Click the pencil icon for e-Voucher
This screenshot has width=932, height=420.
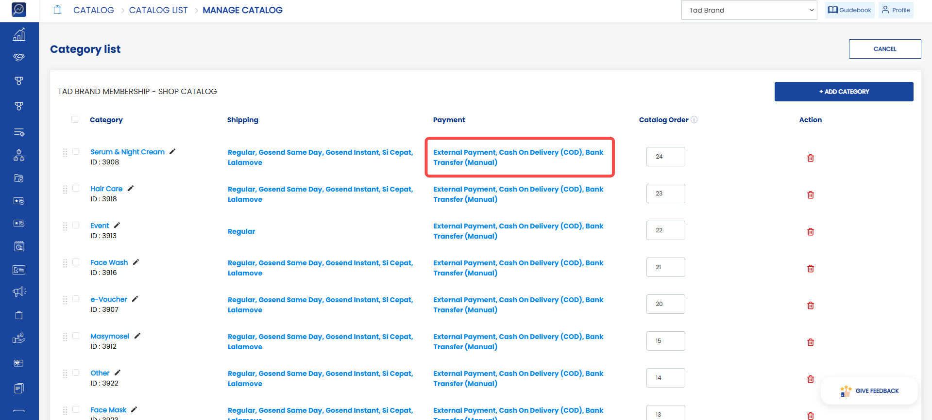(x=135, y=299)
